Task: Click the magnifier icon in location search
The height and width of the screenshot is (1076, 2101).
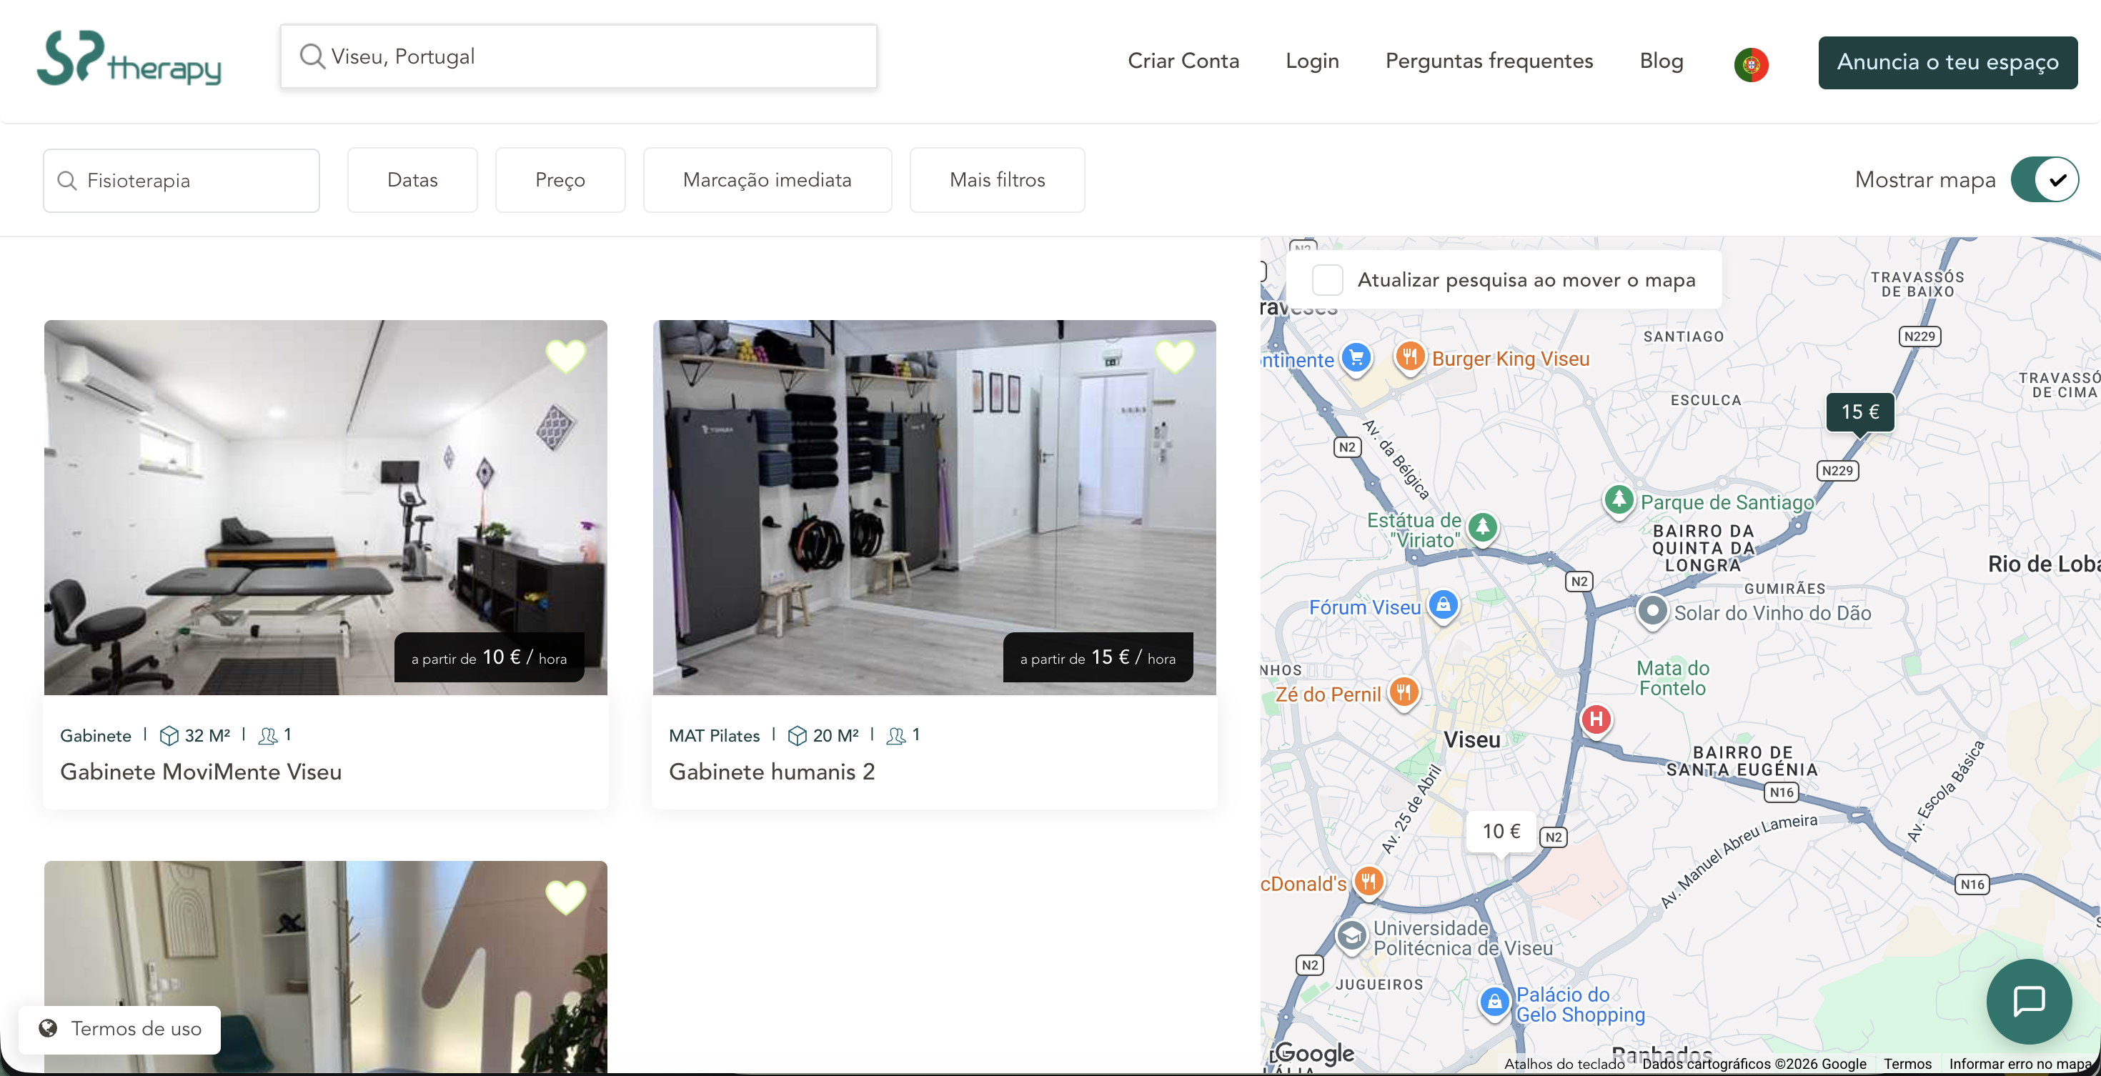Action: [x=312, y=56]
